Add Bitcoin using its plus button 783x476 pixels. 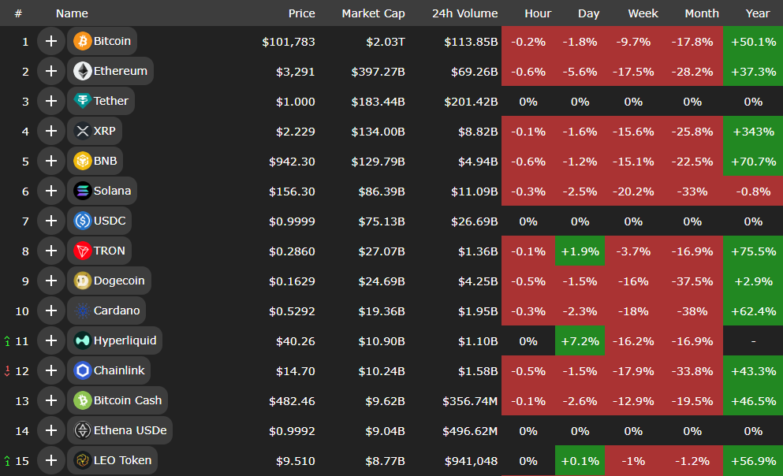51,41
